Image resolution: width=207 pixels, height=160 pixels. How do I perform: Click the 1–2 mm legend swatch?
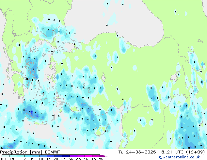(x=21, y=156)
